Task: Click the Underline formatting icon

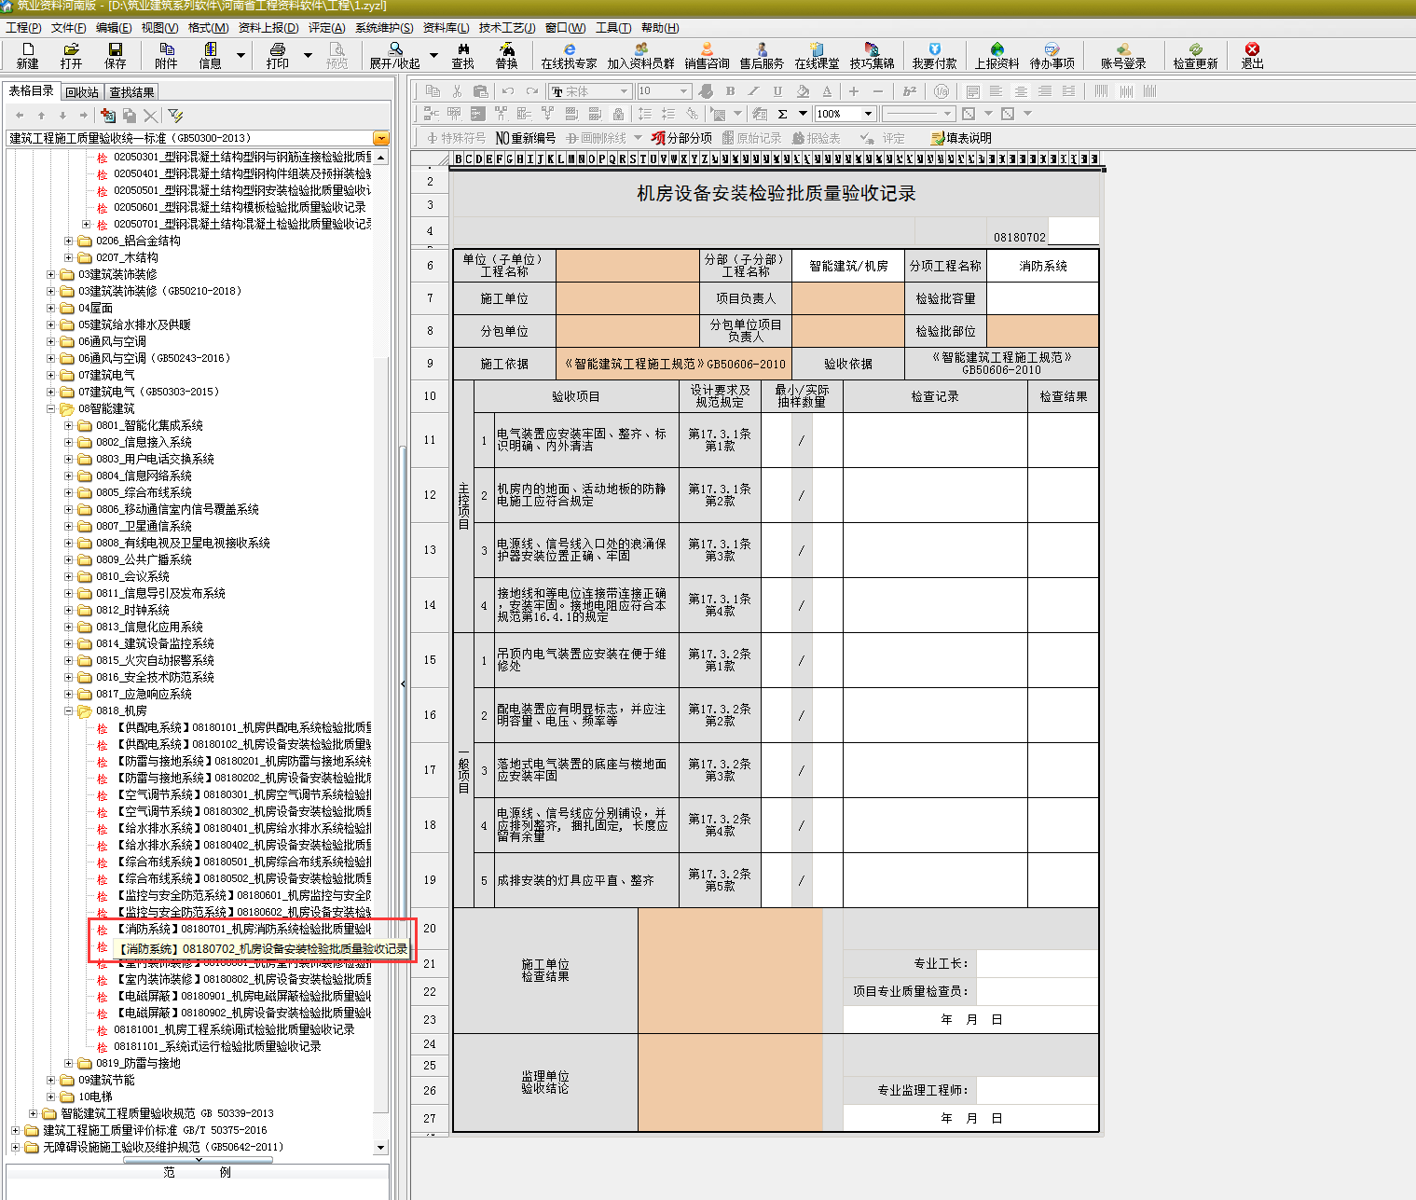Action: 777,91
